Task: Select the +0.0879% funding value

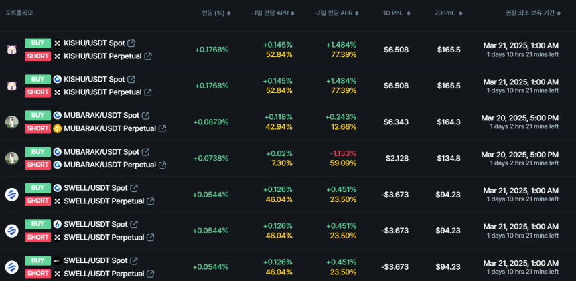Action: (211, 122)
